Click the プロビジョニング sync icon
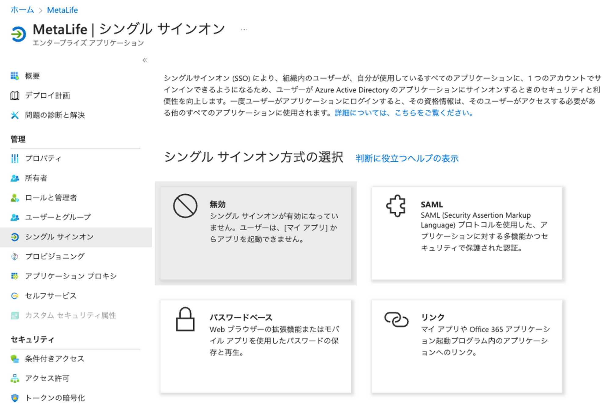This screenshot has height=403, width=610. [x=15, y=257]
